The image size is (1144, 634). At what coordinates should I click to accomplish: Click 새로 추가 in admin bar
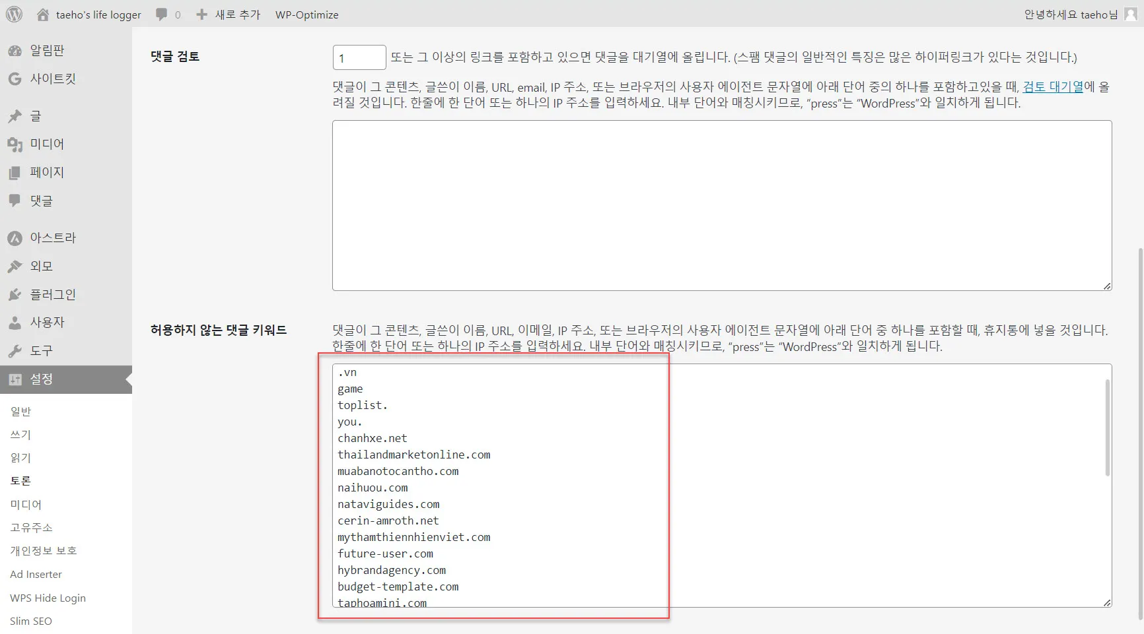pos(237,15)
